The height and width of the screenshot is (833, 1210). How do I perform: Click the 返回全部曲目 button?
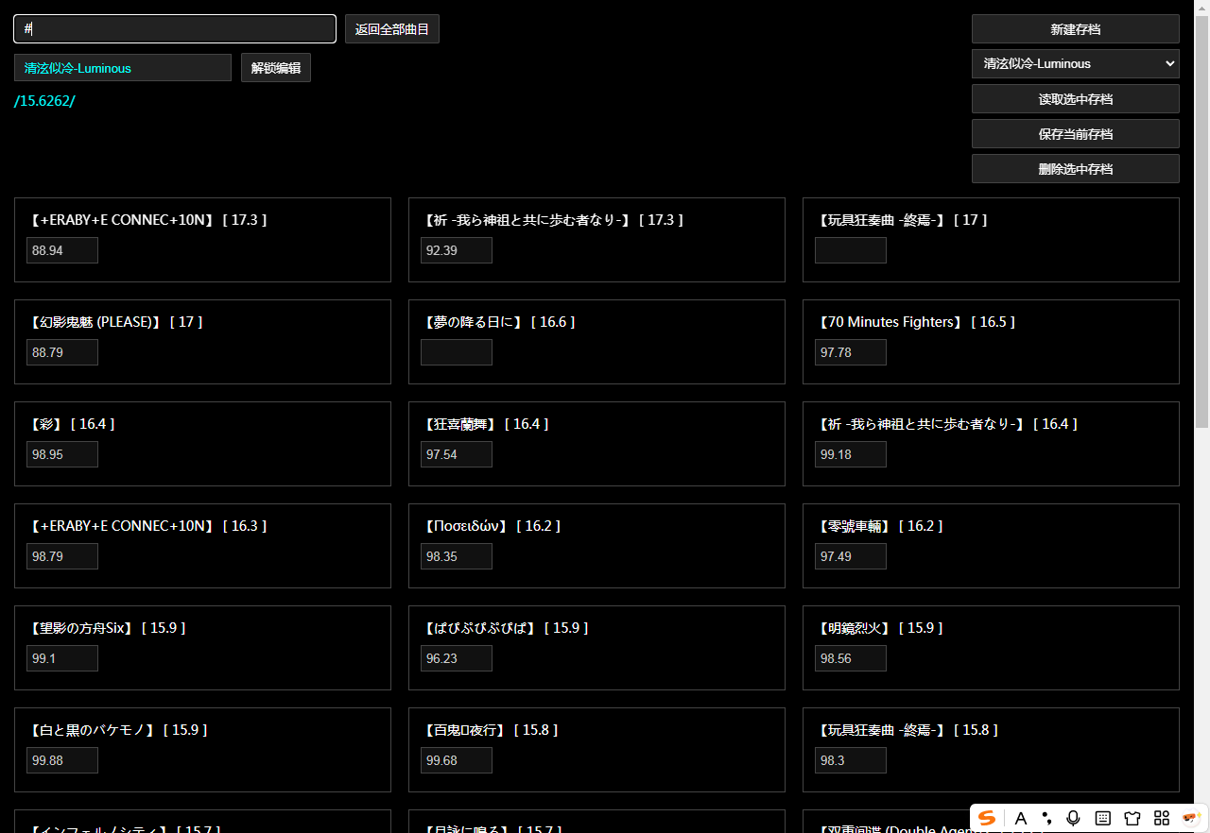pos(392,29)
